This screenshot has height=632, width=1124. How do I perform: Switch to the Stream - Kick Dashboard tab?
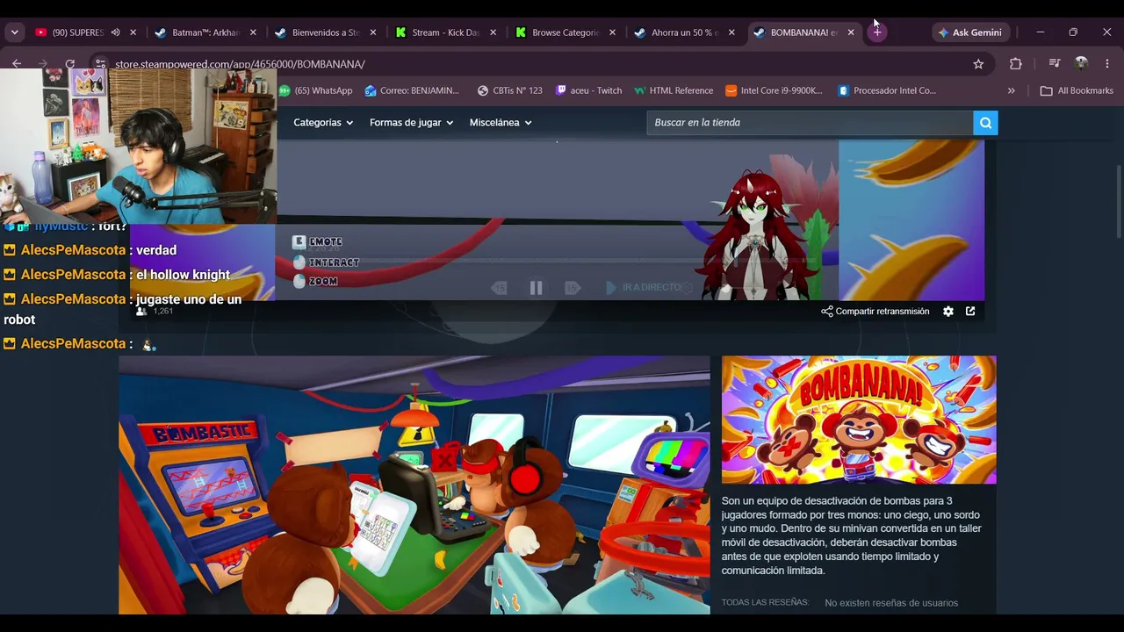click(x=445, y=32)
